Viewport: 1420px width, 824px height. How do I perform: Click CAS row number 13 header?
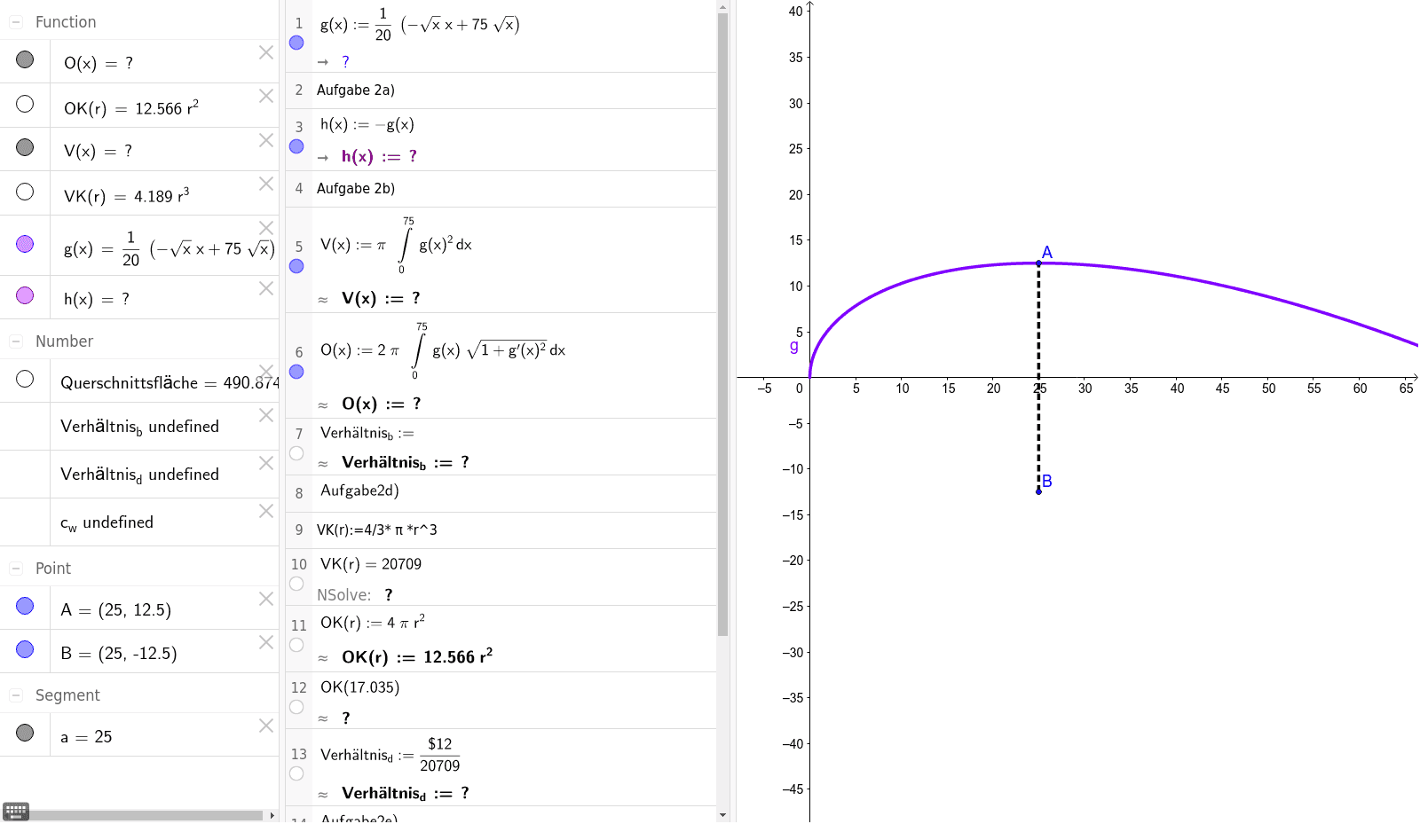299,754
